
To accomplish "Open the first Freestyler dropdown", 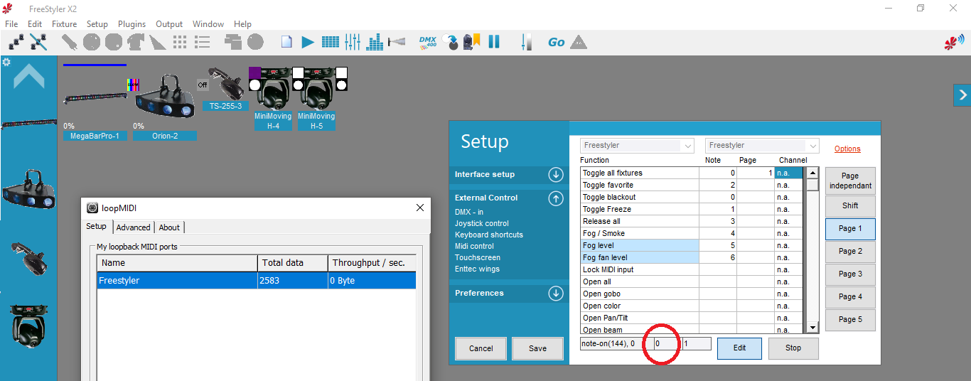I will tap(637, 146).
